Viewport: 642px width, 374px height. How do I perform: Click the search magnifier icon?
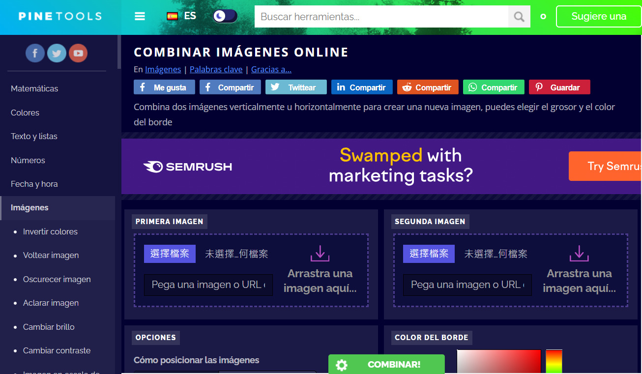coord(519,17)
